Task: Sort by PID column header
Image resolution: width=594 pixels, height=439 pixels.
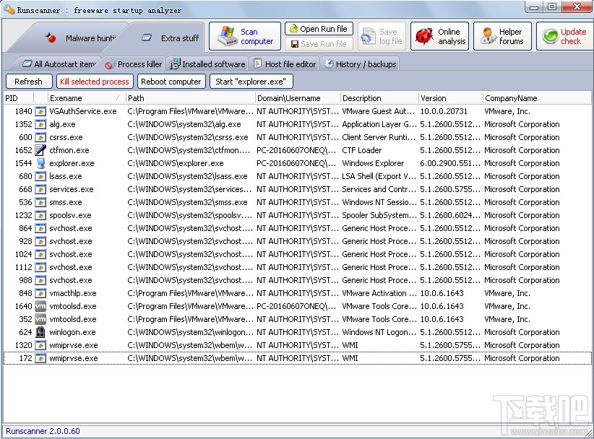Action: tap(18, 98)
